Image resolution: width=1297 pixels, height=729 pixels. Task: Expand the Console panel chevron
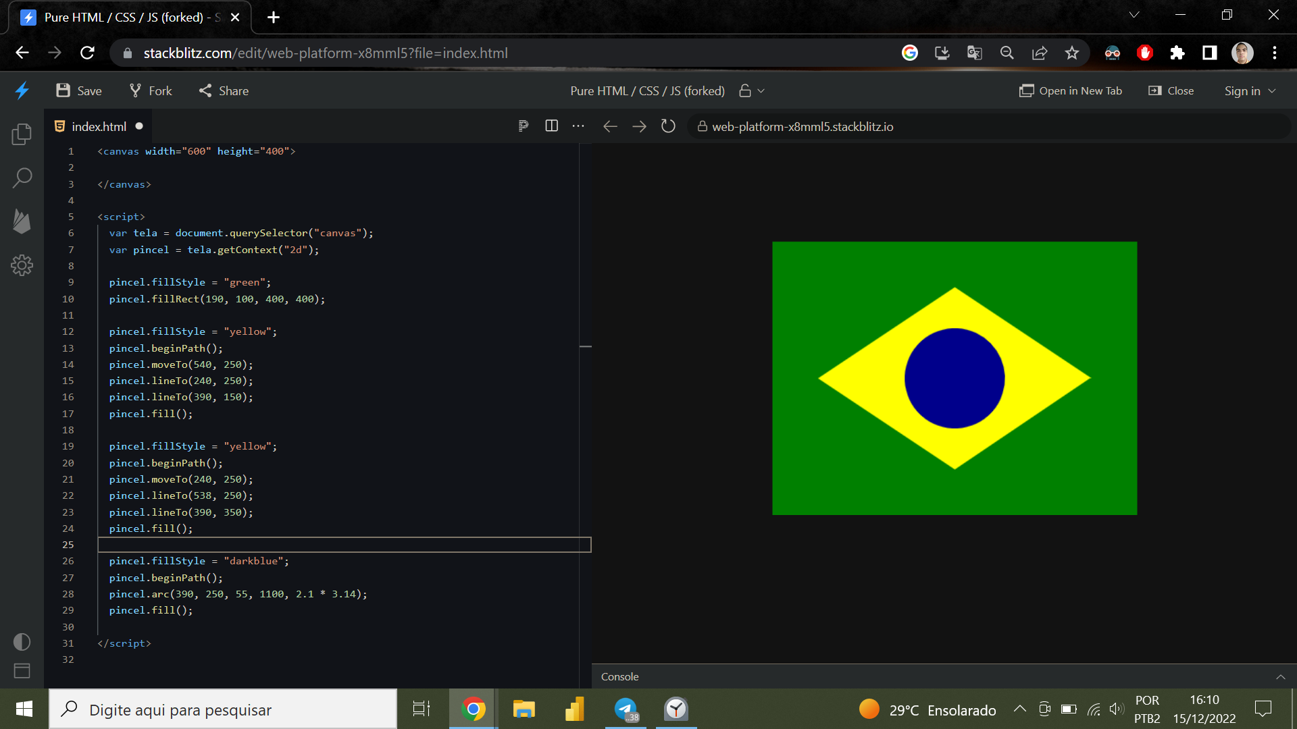coord(1280,676)
